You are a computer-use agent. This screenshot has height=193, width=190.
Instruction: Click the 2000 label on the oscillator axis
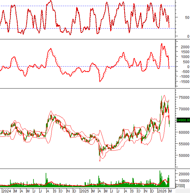click(x=184, y=47)
